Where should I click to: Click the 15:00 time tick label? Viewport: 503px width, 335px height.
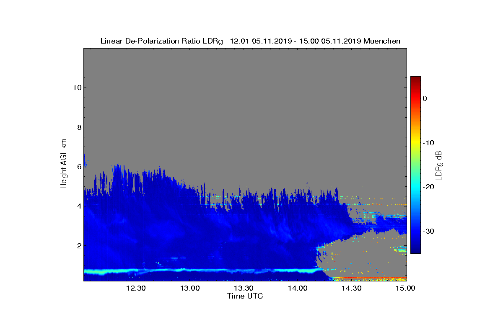click(x=405, y=288)
